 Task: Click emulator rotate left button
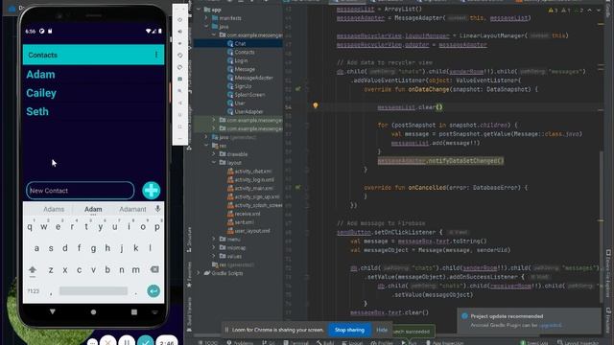(x=179, y=56)
